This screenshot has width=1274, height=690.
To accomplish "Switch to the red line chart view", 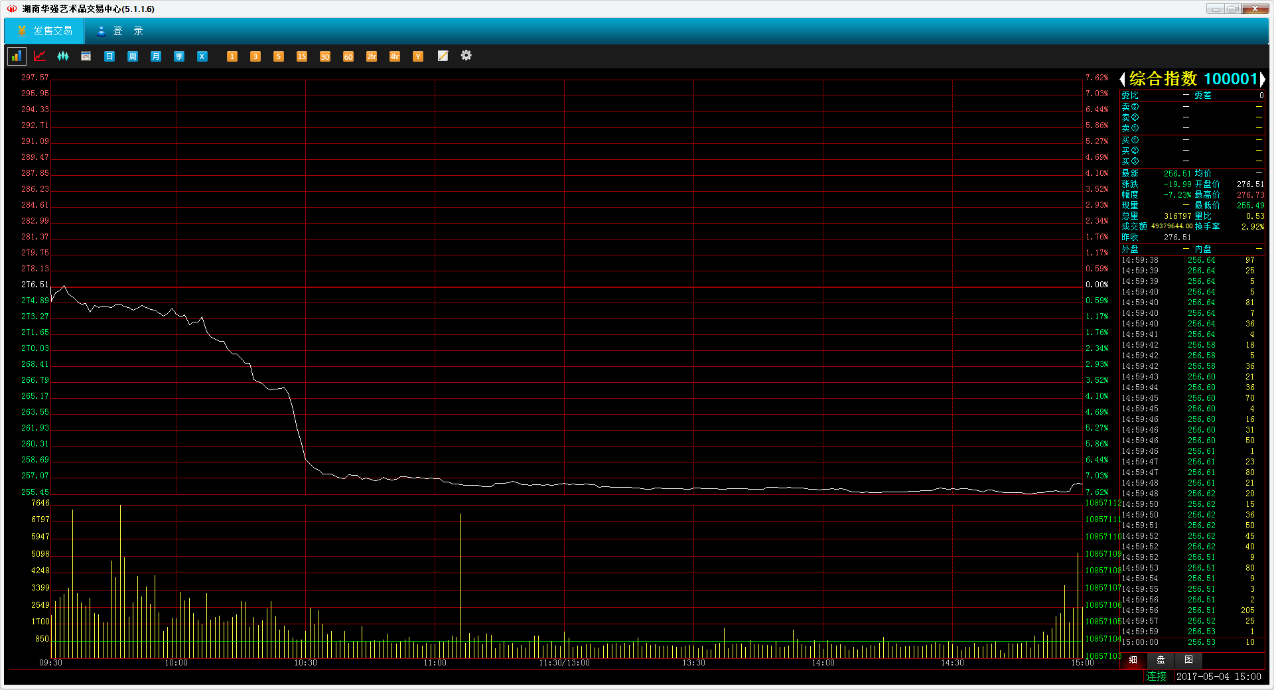I will click(x=40, y=56).
